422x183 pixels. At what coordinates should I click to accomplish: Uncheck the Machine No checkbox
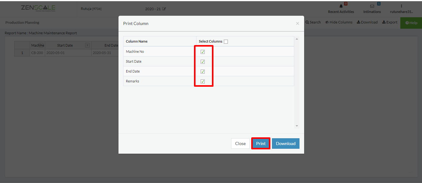click(203, 52)
